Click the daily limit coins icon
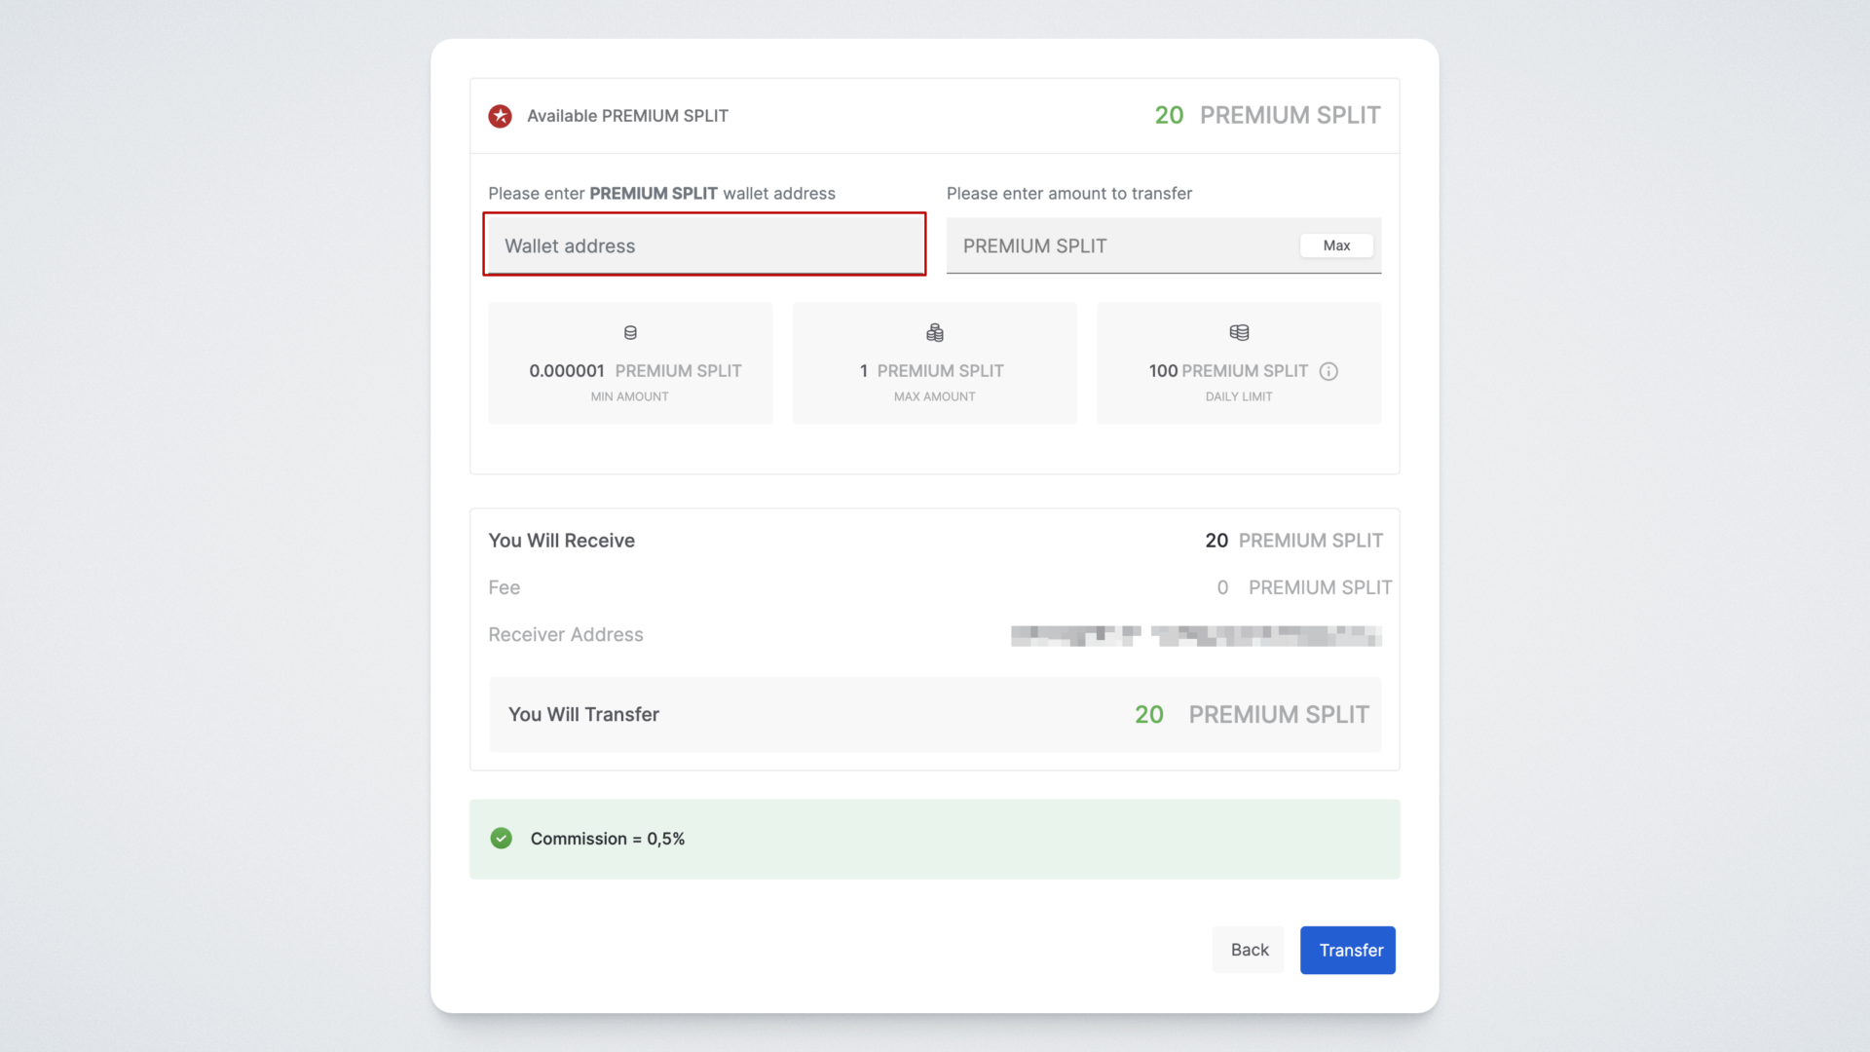The image size is (1870, 1052). (1239, 333)
